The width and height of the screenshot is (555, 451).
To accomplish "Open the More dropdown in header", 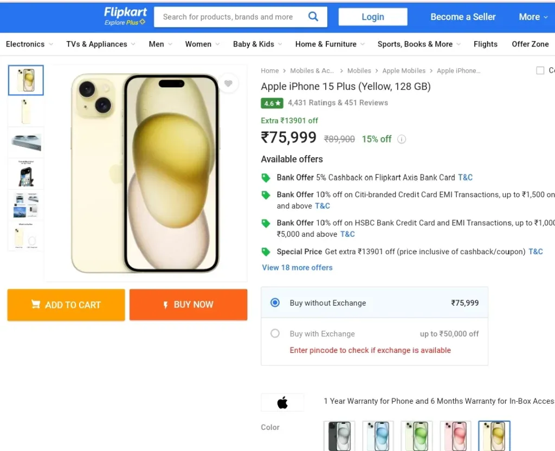I will point(533,17).
